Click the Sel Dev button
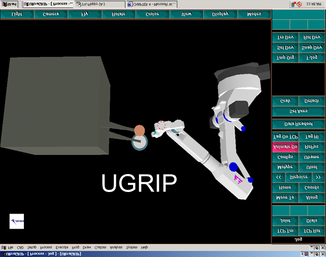The width and height of the screenshot is (326, 257). 285,48
